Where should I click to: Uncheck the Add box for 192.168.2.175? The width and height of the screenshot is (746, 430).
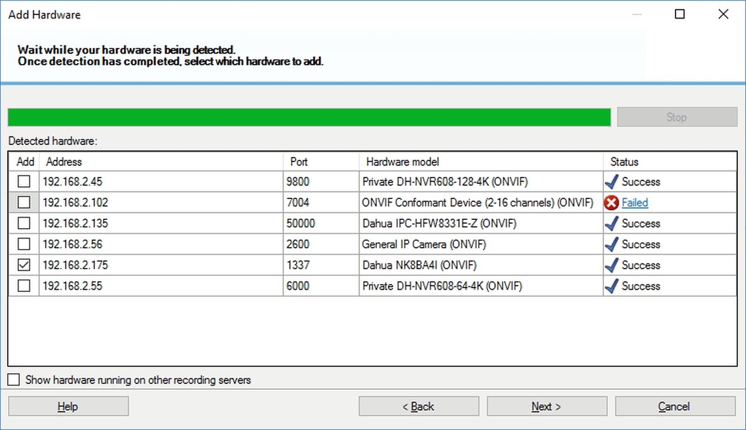pyautogui.click(x=24, y=265)
